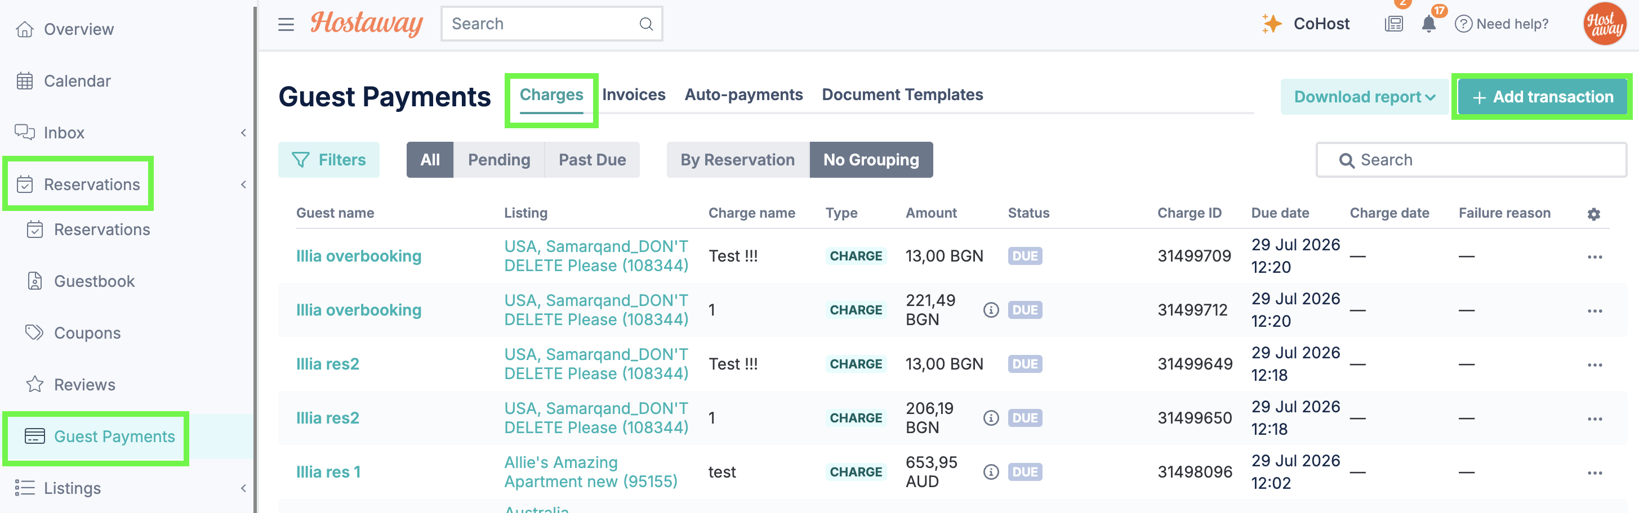Select the Pending status filter

[x=499, y=160]
